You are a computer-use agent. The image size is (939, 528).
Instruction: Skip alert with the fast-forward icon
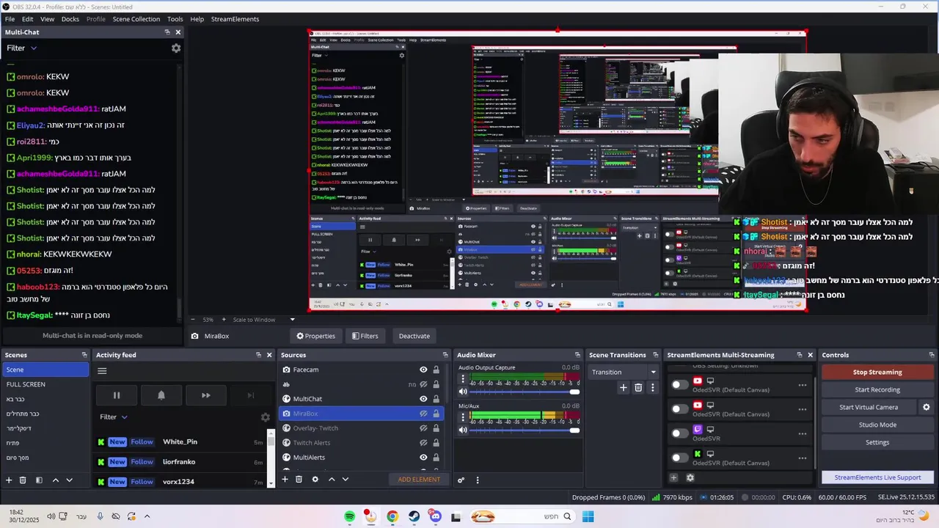[x=206, y=395]
